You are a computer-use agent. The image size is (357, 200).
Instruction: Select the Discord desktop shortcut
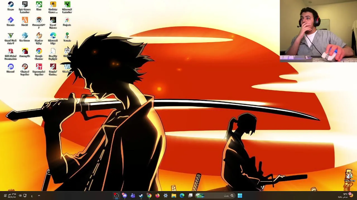click(11, 68)
